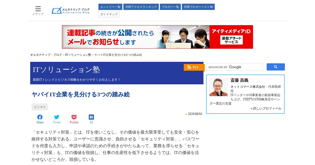Viewport: 315px width, 165px height.
Task: Go to ITソリューション塾 breadcrumb link
Action: click(x=78, y=55)
